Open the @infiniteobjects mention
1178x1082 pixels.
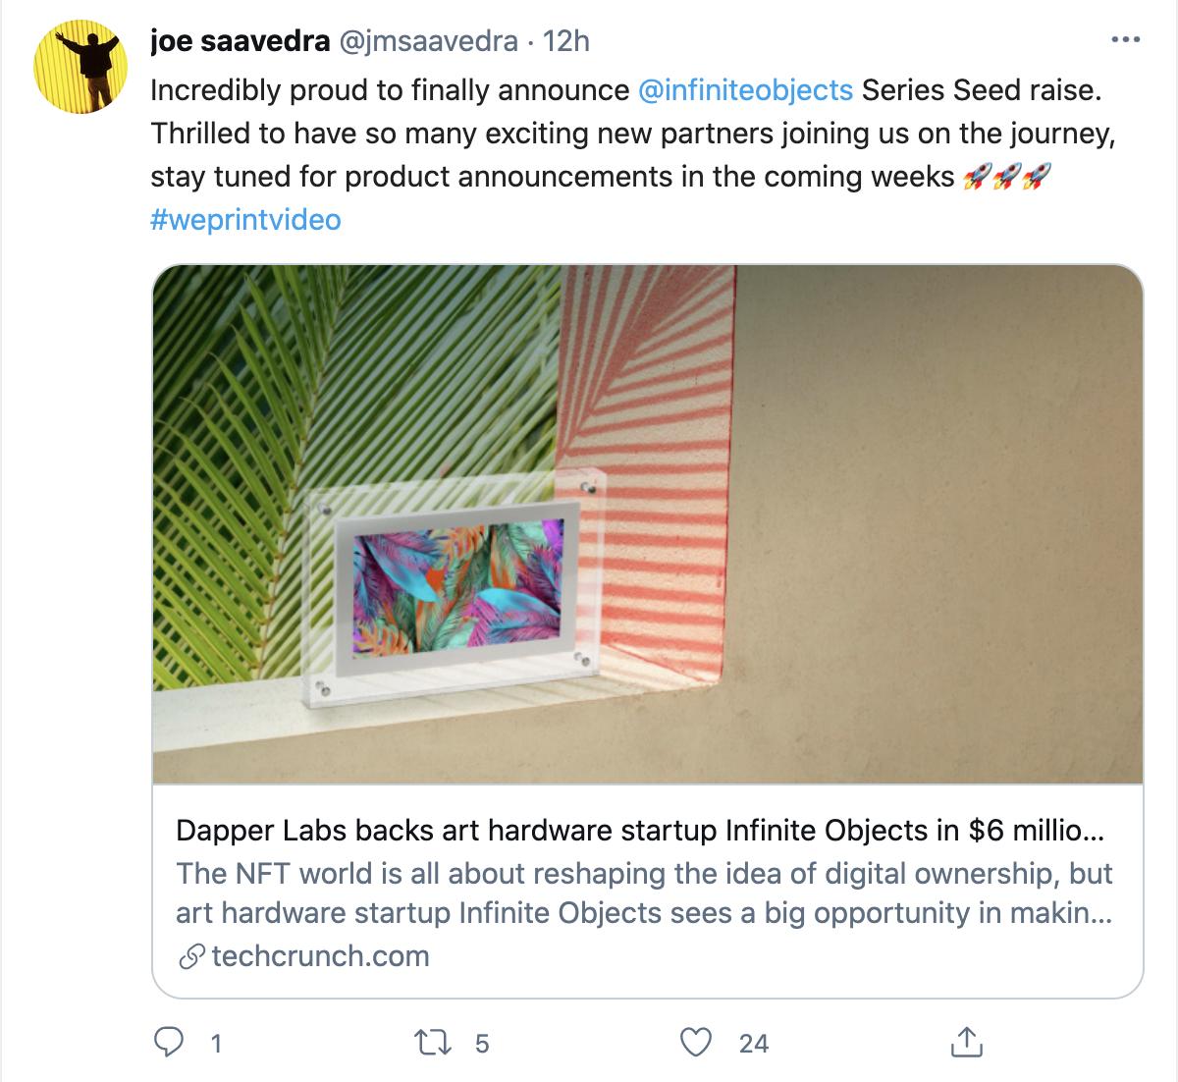point(745,90)
